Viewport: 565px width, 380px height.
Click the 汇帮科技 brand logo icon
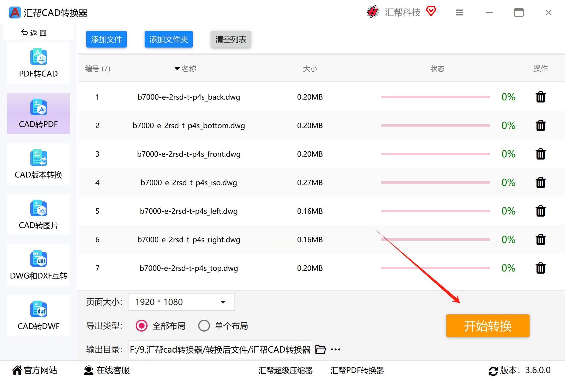[373, 12]
